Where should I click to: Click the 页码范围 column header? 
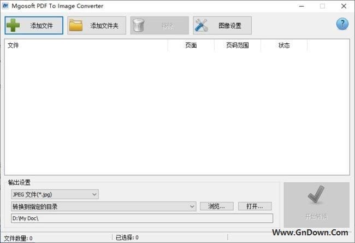coord(238,45)
